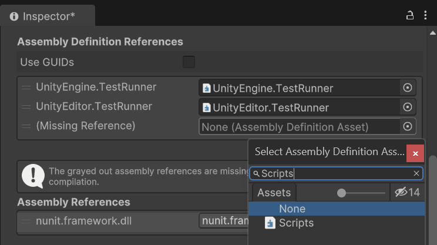Click the Assembly References heading
The width and height of the screenshot is (437, 245).
(73, 202)
